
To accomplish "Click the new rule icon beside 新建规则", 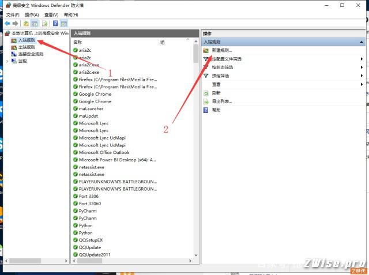I will pyautogui.click(x=206, y=50).
